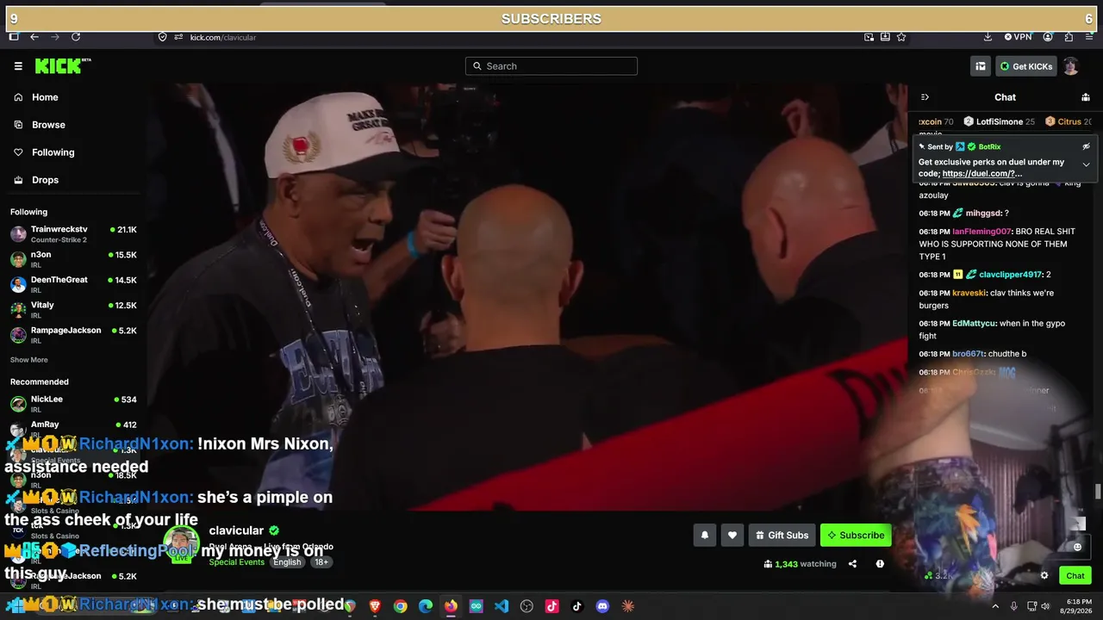Open RampageJackson channel showing 5.2K viewers

point(73,334)
